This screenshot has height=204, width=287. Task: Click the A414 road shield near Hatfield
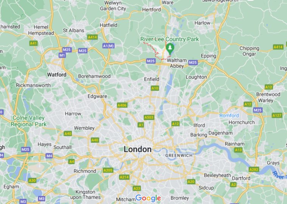(x=92, y=37)
